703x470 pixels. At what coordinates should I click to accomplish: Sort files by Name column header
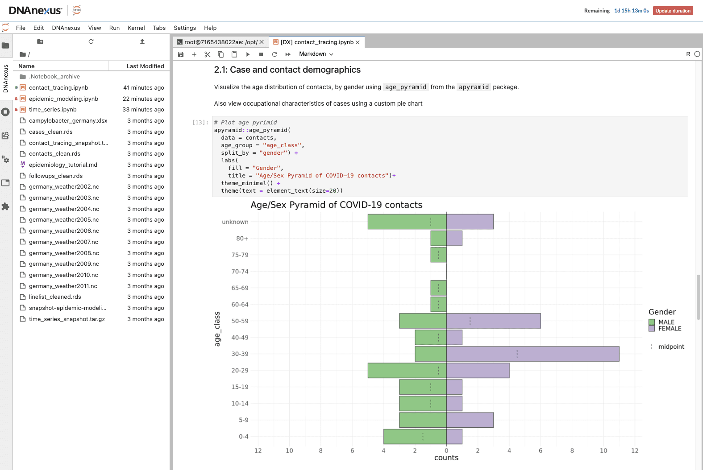(x=27, y=66)
